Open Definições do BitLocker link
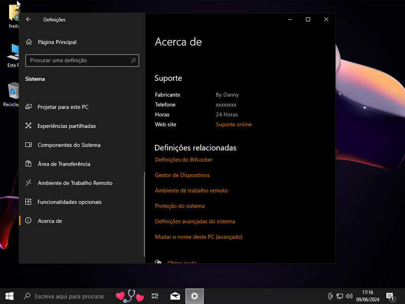Image resolution: width=405 pixels, height=304 pixels. click(x=183, y=160)
